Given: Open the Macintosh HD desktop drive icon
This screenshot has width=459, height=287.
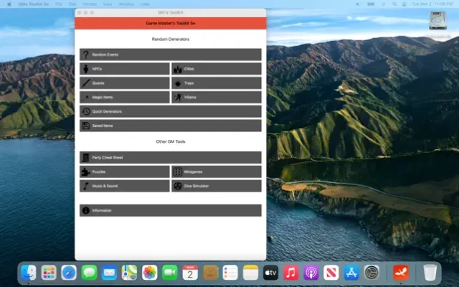Looking at the screenshot, I should point(439,23).
